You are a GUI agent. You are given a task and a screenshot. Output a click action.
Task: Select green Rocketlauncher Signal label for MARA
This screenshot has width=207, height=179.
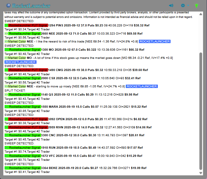pos(25,107)
